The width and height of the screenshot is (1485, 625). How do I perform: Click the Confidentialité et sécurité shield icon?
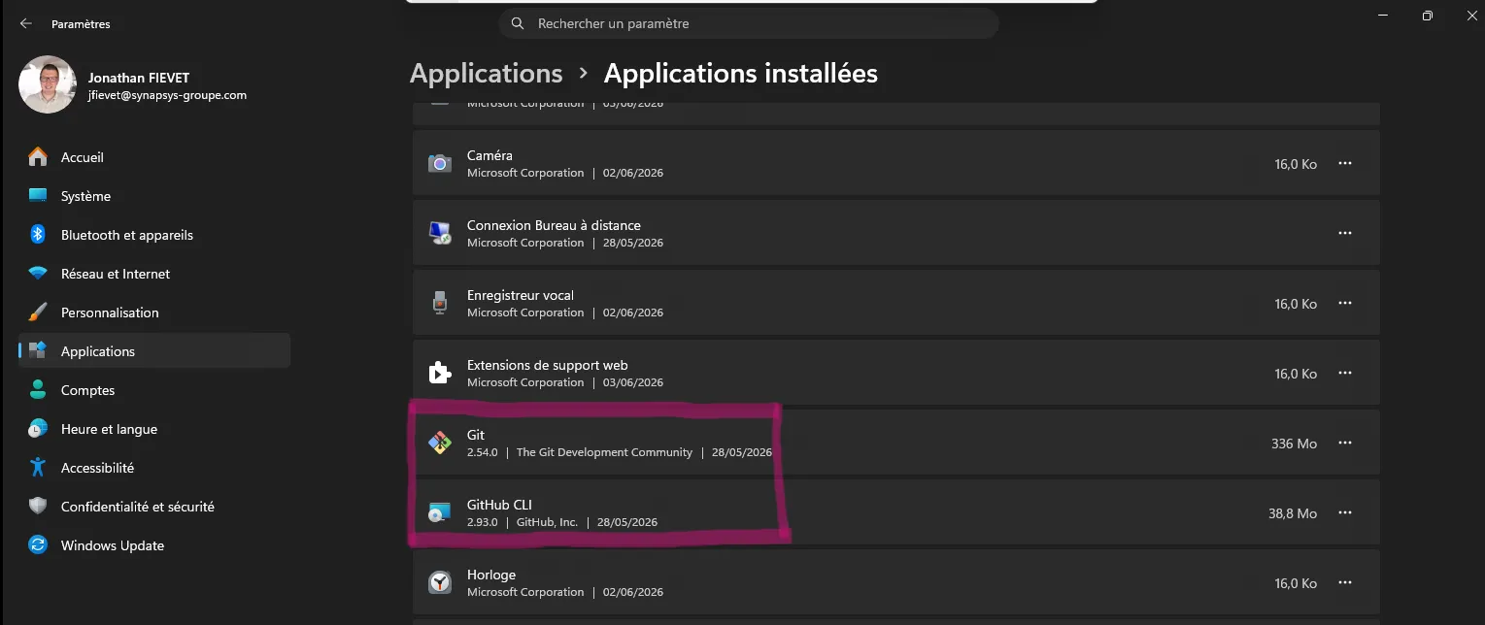[x=38, y=507]
